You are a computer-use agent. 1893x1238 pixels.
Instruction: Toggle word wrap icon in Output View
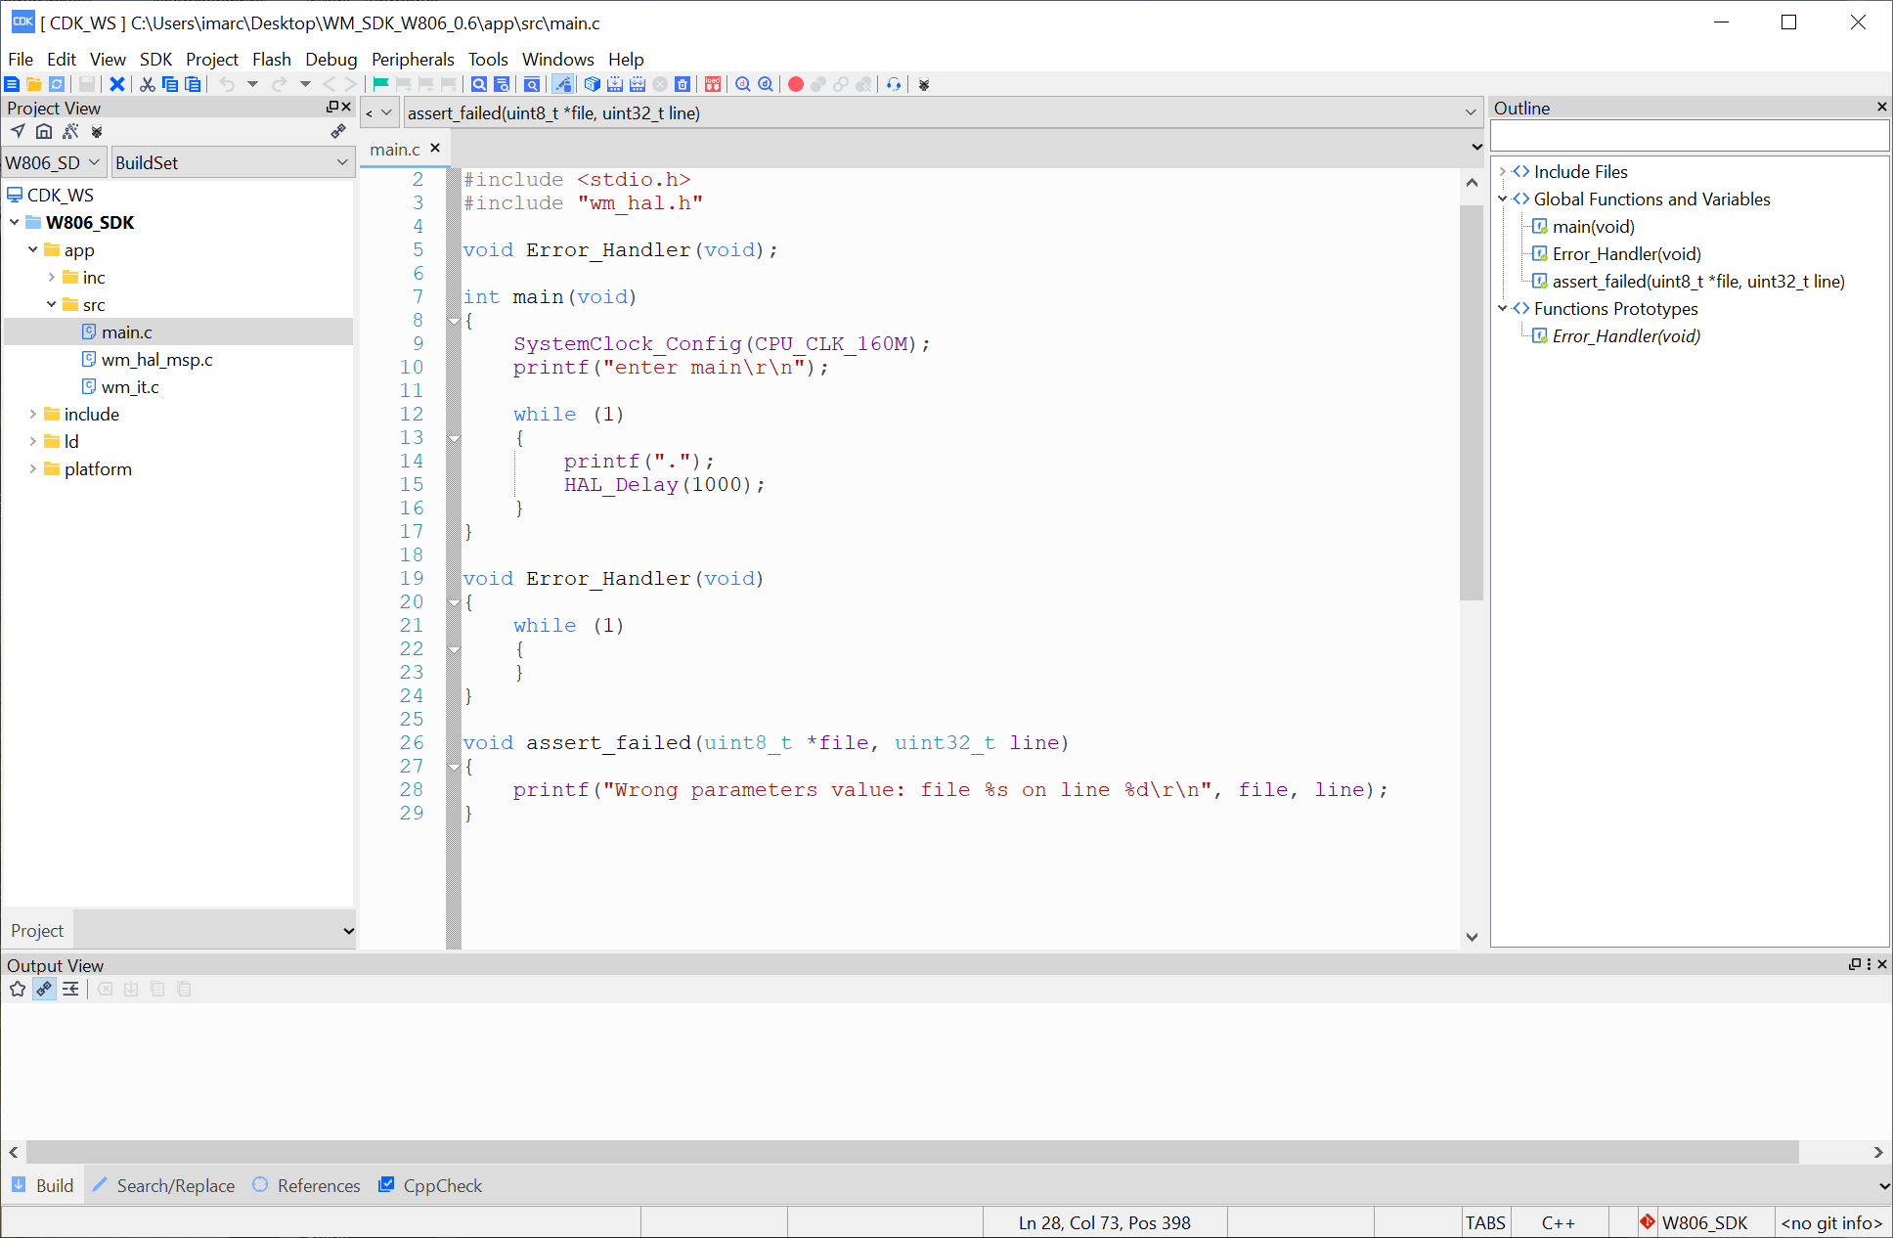pyautogui.click(x=70, y=990)
